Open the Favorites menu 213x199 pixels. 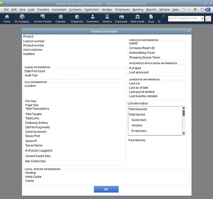(x=43, y=10)
